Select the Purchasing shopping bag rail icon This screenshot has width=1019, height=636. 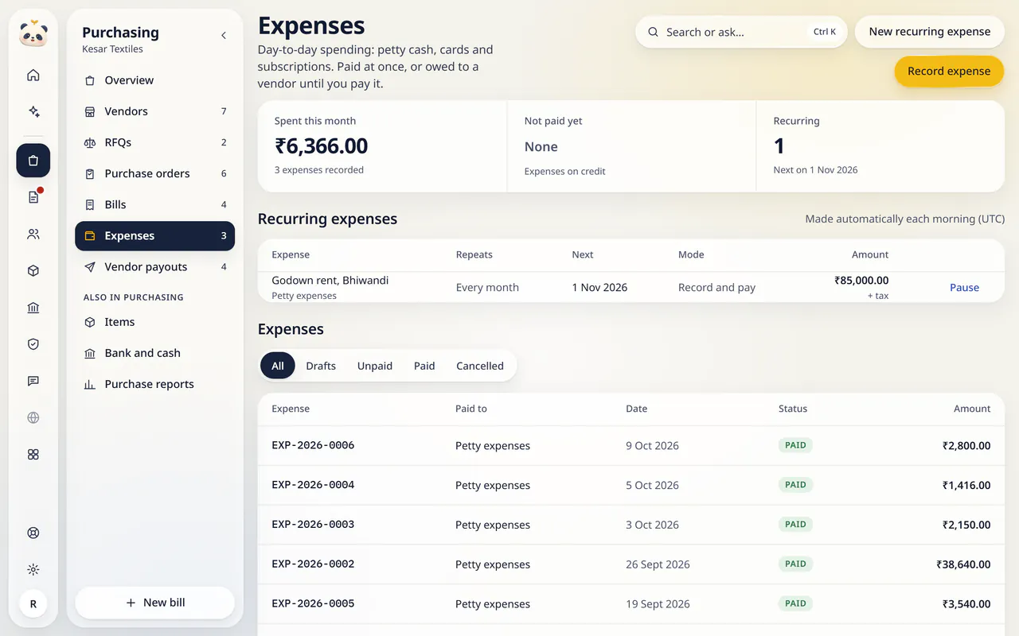[33, 161]
